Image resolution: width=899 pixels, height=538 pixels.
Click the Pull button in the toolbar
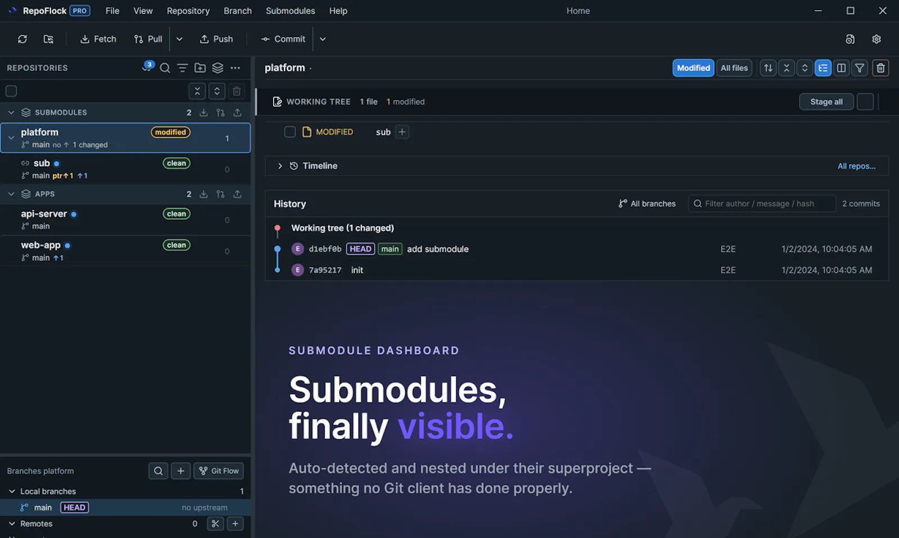[148, 39]
